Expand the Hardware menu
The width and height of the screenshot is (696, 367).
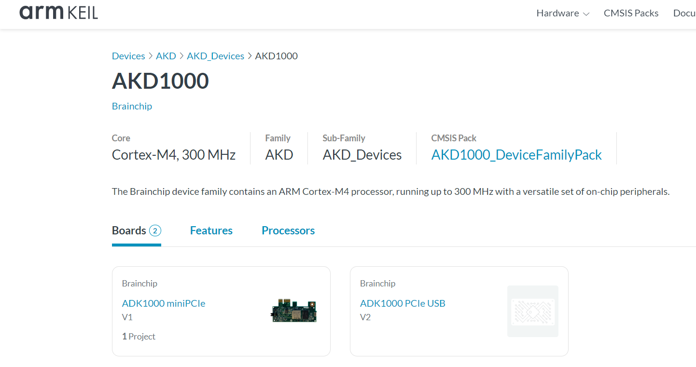click(x=563, y=14)
